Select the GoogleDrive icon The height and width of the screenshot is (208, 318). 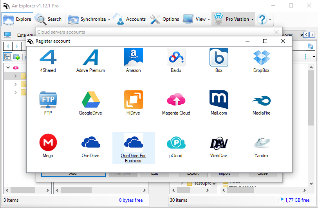click(90, 100)
